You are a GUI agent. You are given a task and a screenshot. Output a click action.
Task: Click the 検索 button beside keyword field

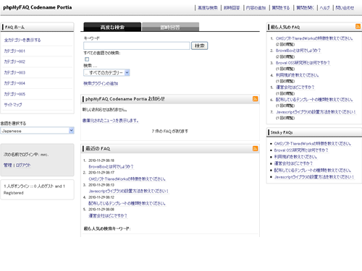(x=200, y=46)
